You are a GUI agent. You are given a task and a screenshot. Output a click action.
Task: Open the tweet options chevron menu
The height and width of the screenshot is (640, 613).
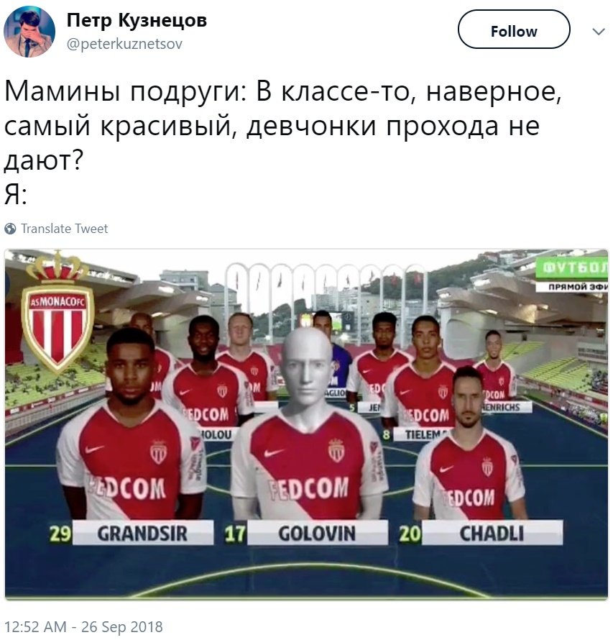pos(598,32)
